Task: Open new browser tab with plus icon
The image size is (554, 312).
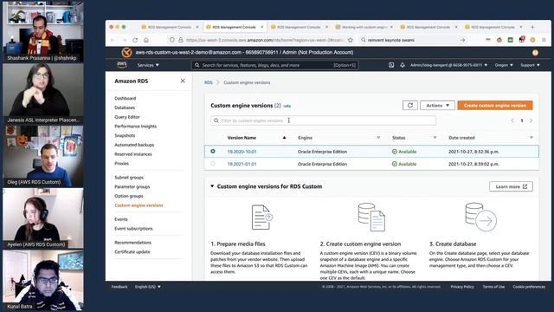Action: [532, 27]
